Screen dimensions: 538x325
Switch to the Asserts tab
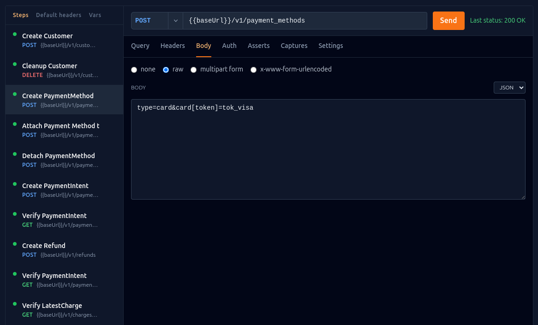click(259, 46)
